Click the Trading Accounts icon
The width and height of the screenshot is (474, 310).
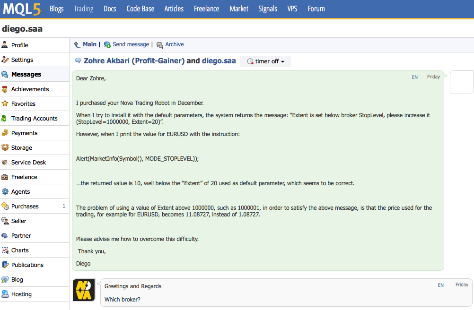4,118
